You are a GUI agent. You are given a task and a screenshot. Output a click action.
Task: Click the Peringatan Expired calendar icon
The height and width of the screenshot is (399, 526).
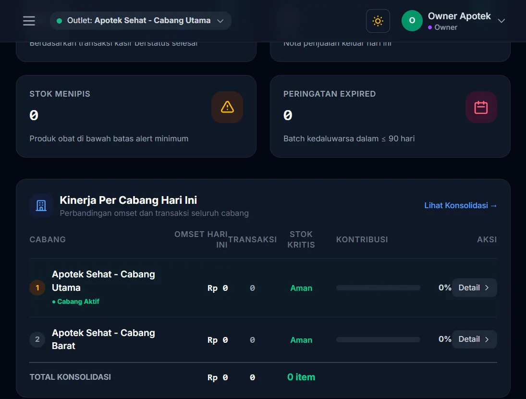click(481, 107)
